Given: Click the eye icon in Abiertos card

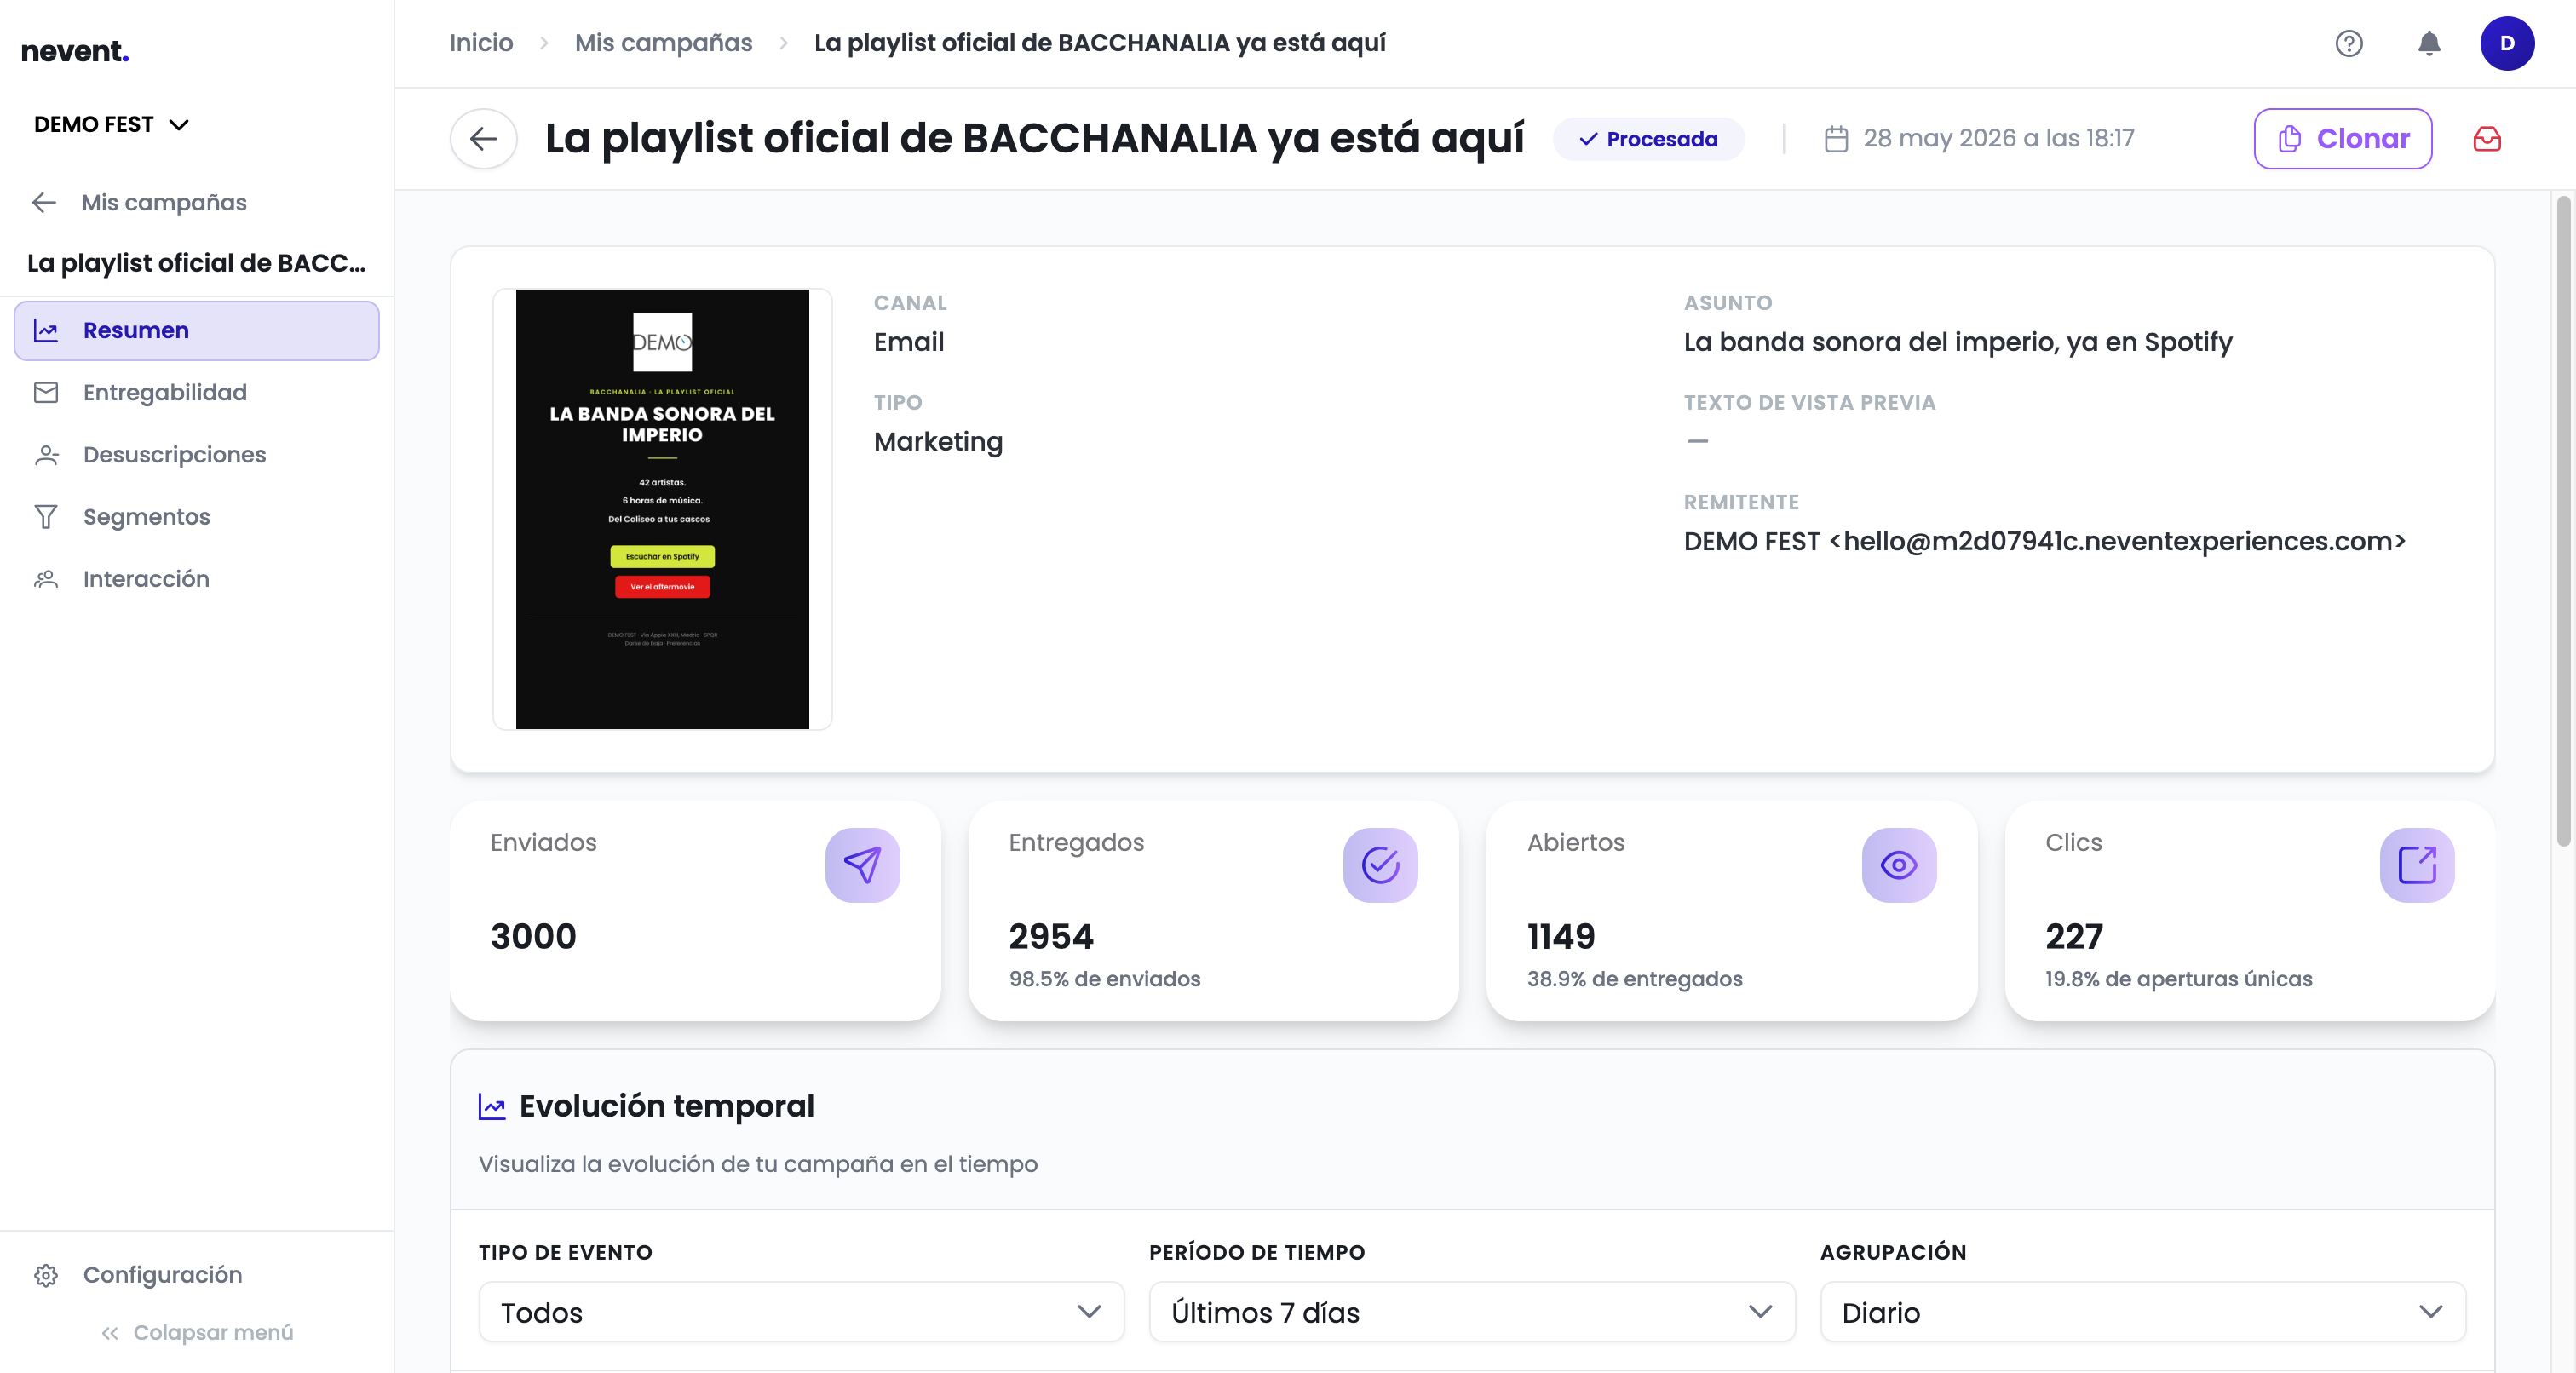Looking at the screenshot, I should [x=1899, y=865].
